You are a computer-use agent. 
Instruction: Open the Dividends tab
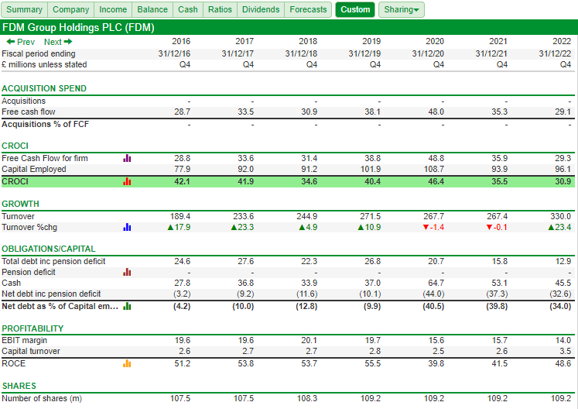(x=261, y=9)
